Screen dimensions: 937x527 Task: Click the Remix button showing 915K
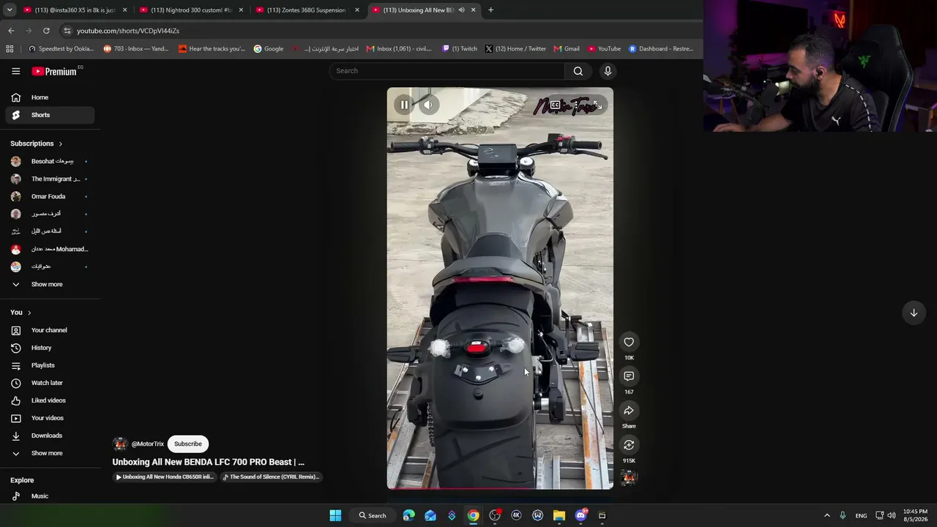[x=629, y=445]
